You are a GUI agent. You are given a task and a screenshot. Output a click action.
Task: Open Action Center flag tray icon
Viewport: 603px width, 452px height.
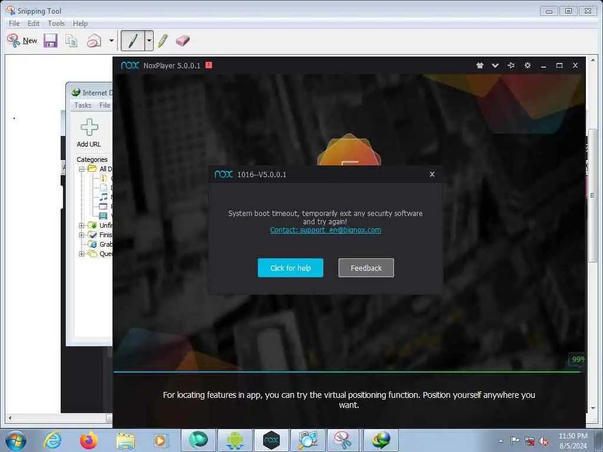point(514,441)
